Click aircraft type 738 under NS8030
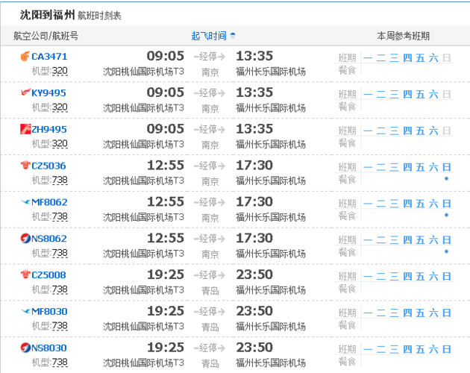The image size is (470, 373). [60, 363]
